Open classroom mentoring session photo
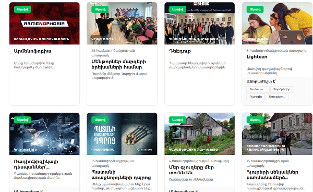Screen dimensions: 313x192 (122, 23)
